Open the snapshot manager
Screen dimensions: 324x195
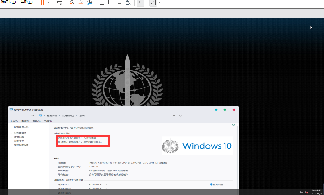tap(89, 3)
